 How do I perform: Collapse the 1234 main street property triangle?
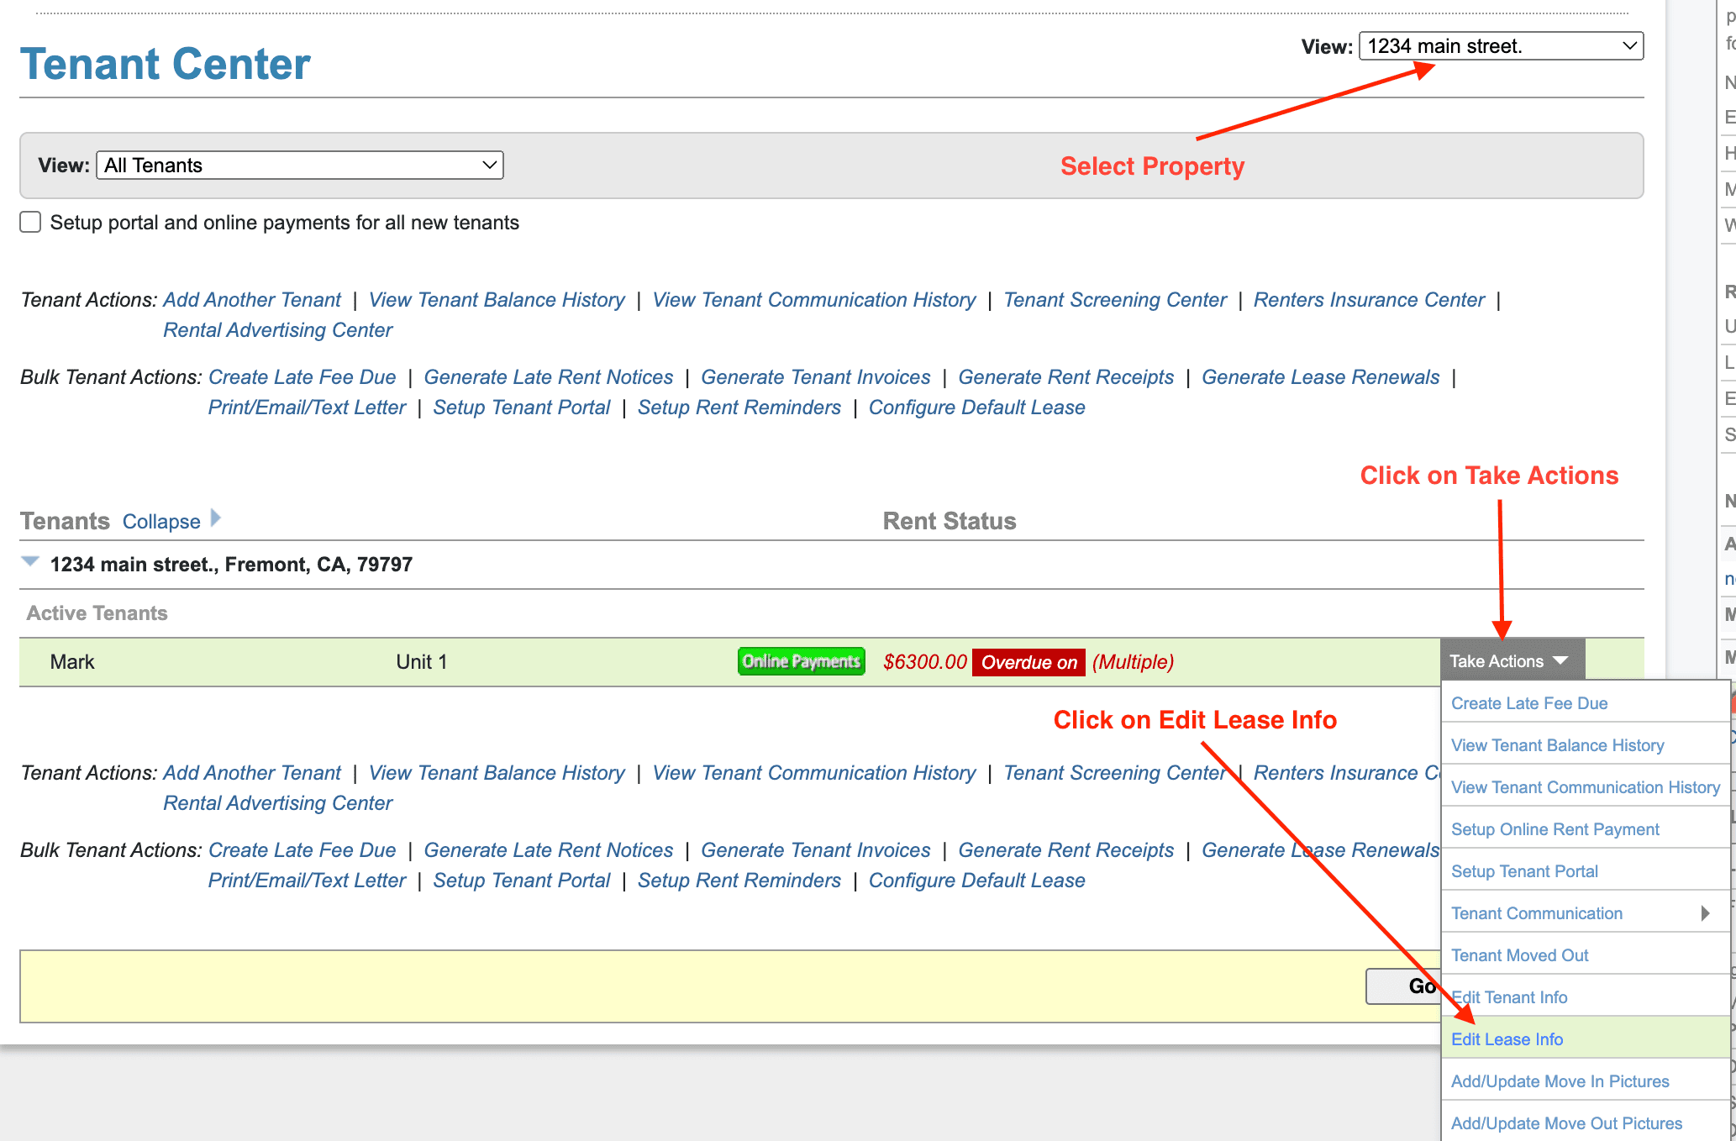[30, 562]
